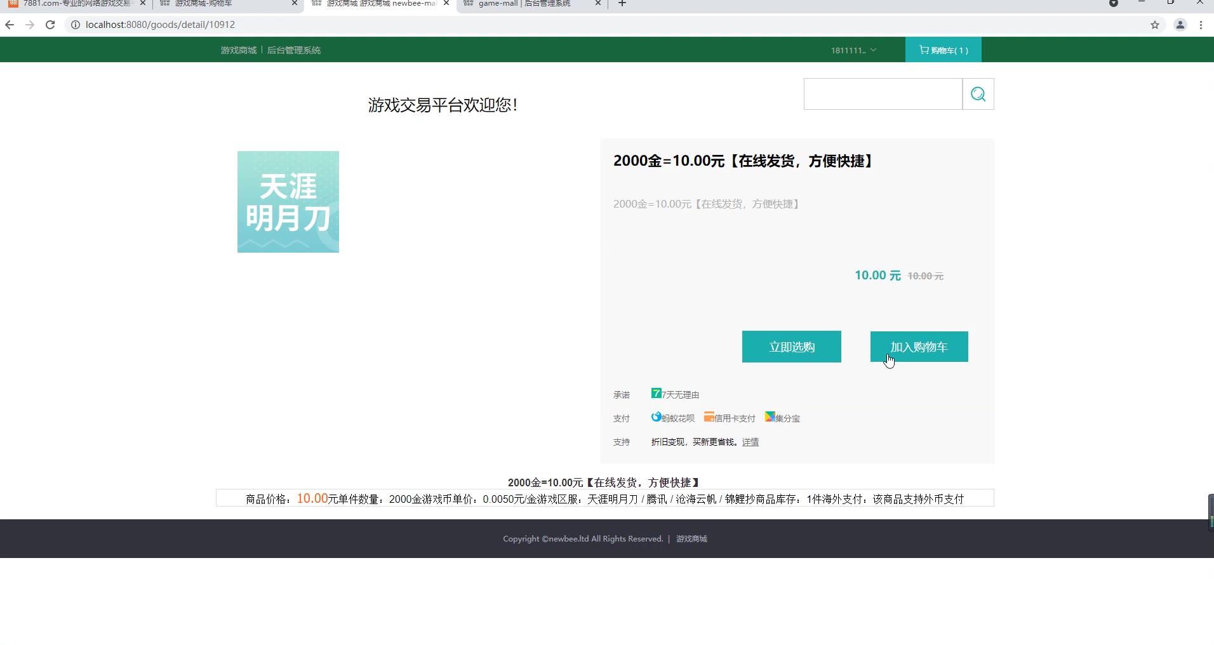Click the 10.00 元 current price
The width and height of the screenshot is (1214, 645).
click(877, 275)
